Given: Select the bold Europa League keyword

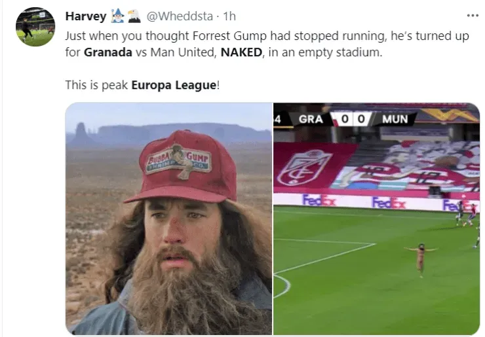Looking at the screenshot, I should 174,85.
